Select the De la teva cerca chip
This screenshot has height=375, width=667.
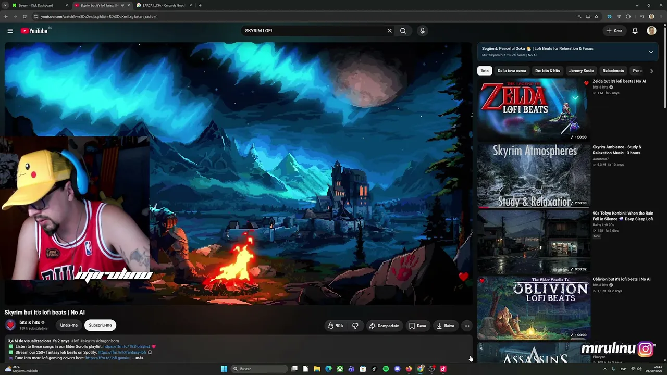512,71
